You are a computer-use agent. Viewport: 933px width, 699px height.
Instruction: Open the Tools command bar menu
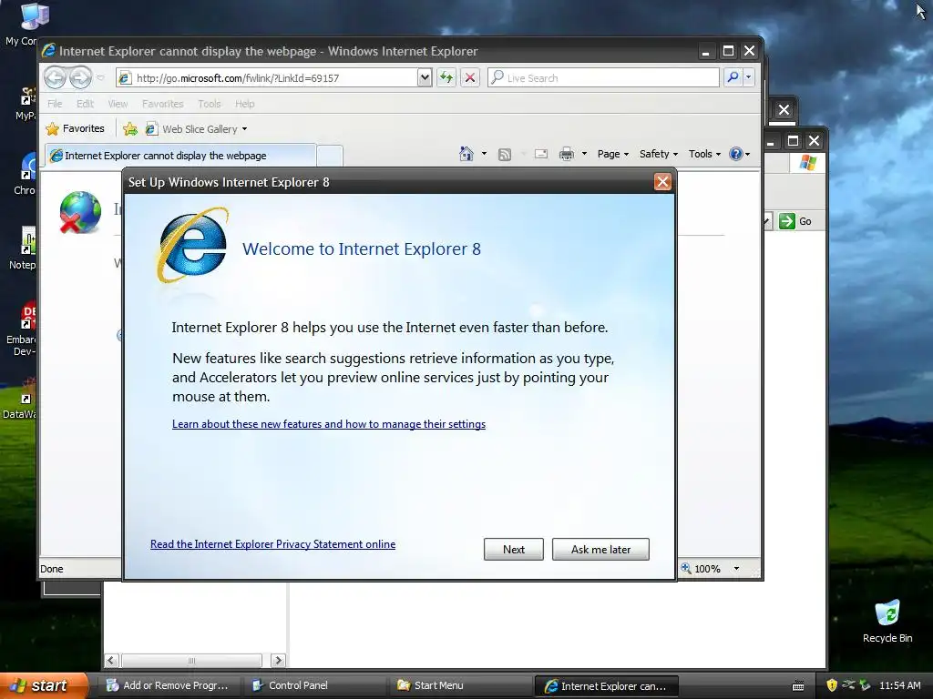704,154
